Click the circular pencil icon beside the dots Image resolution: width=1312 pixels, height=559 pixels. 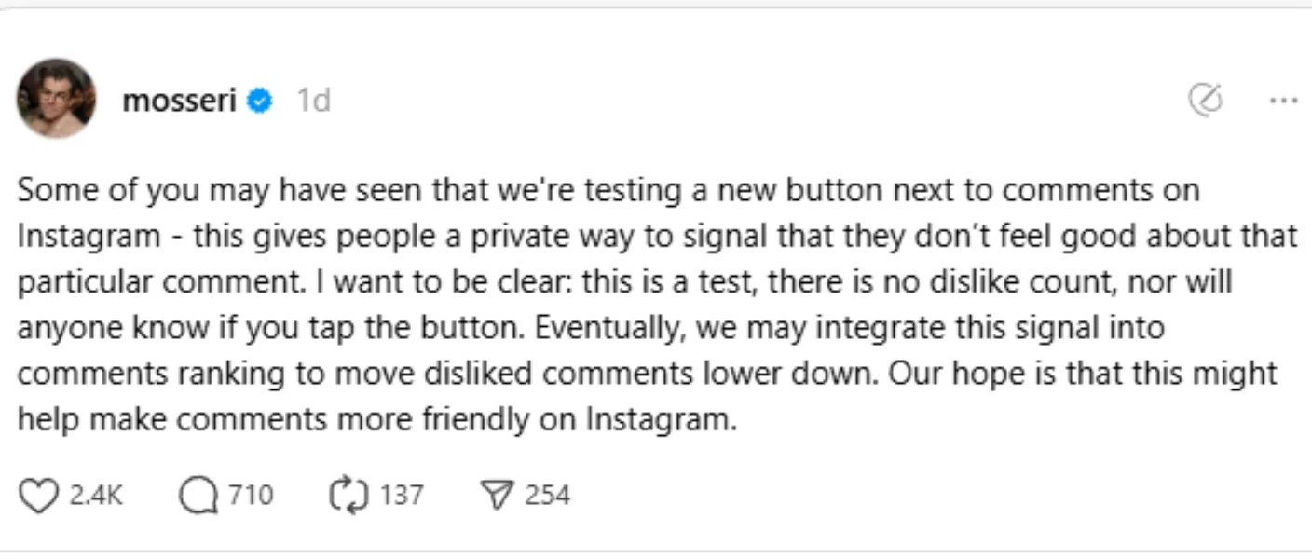point(1206,100)
